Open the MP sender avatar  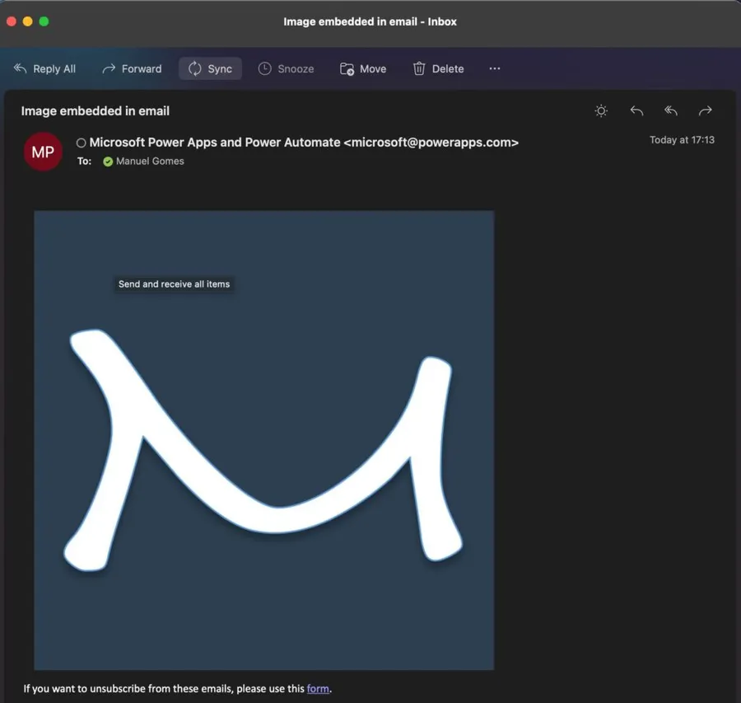coord(43,152)
